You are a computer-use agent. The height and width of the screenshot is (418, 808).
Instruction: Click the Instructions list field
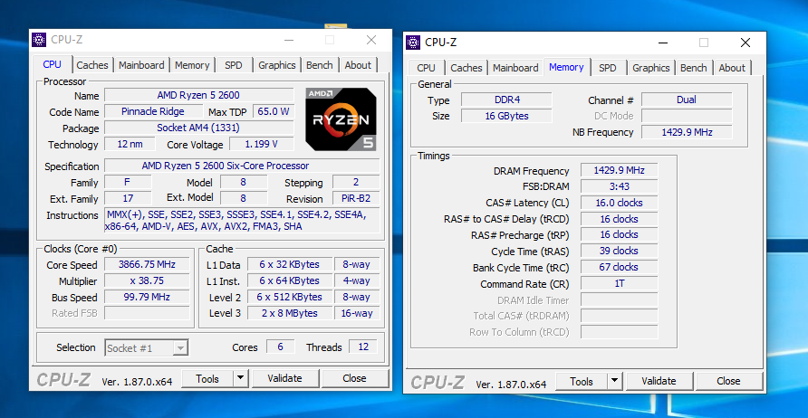click(242, 221)
